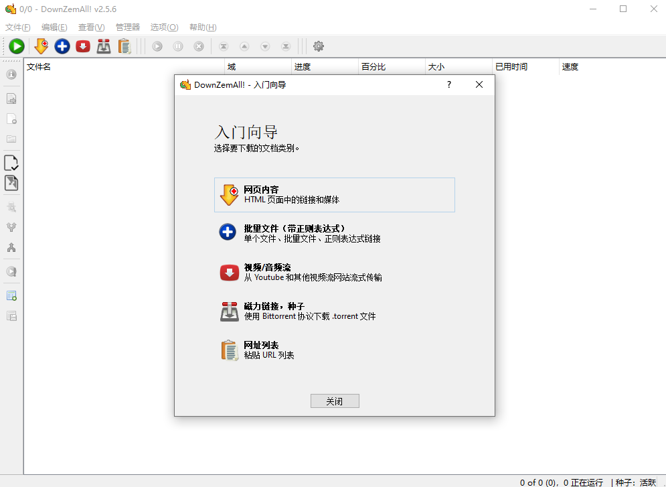Click the sidebar merge-arrows icon
This screenshot has width=666, height=487.
[11, 247]
